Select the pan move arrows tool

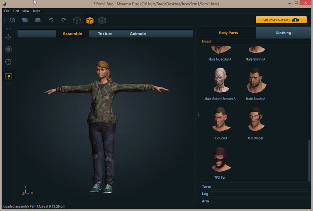[x=8, y=37]
